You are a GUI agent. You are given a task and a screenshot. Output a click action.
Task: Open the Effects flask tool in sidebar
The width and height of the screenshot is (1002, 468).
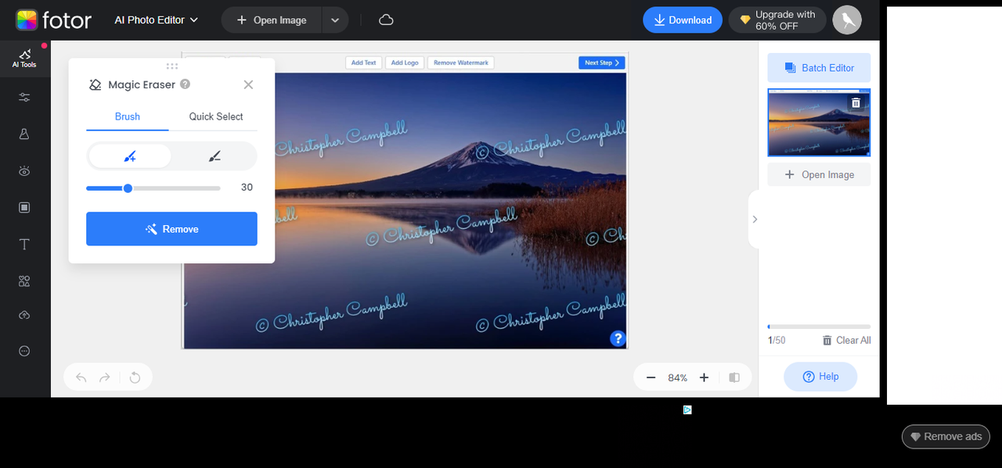tap(24, 134)
